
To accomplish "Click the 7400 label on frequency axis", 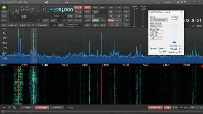I will click(105, 65).
